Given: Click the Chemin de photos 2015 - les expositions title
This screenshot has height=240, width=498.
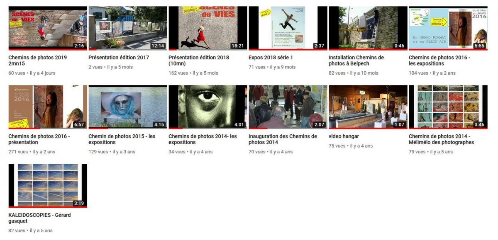Looking at the screenshot, I should pos(122,139).
